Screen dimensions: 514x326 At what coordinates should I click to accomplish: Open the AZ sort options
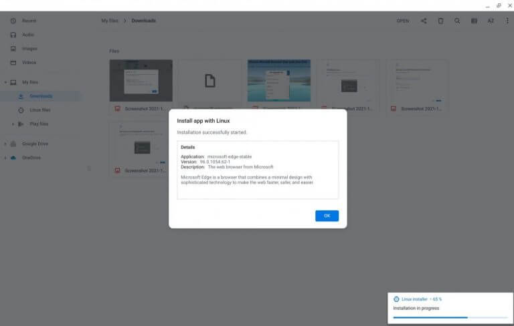tap(491, 21)
